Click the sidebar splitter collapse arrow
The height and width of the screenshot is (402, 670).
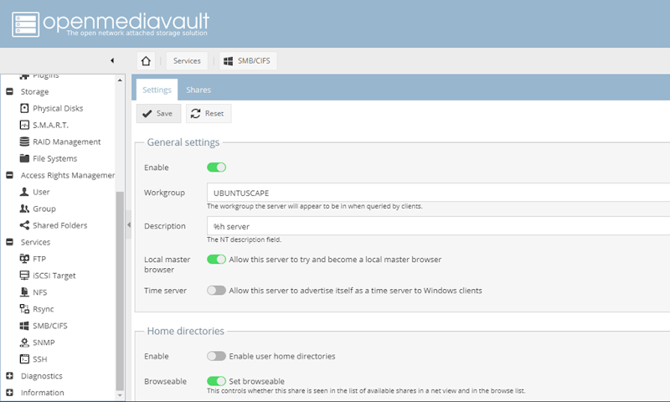click(129, 224)
